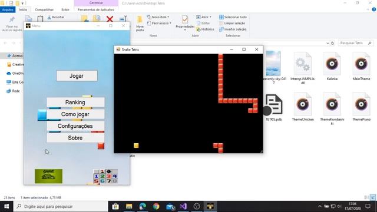Screen dimensions: 377x212
Task: Open Visual Studio from taskbar
Action: (x=183, y=207)
